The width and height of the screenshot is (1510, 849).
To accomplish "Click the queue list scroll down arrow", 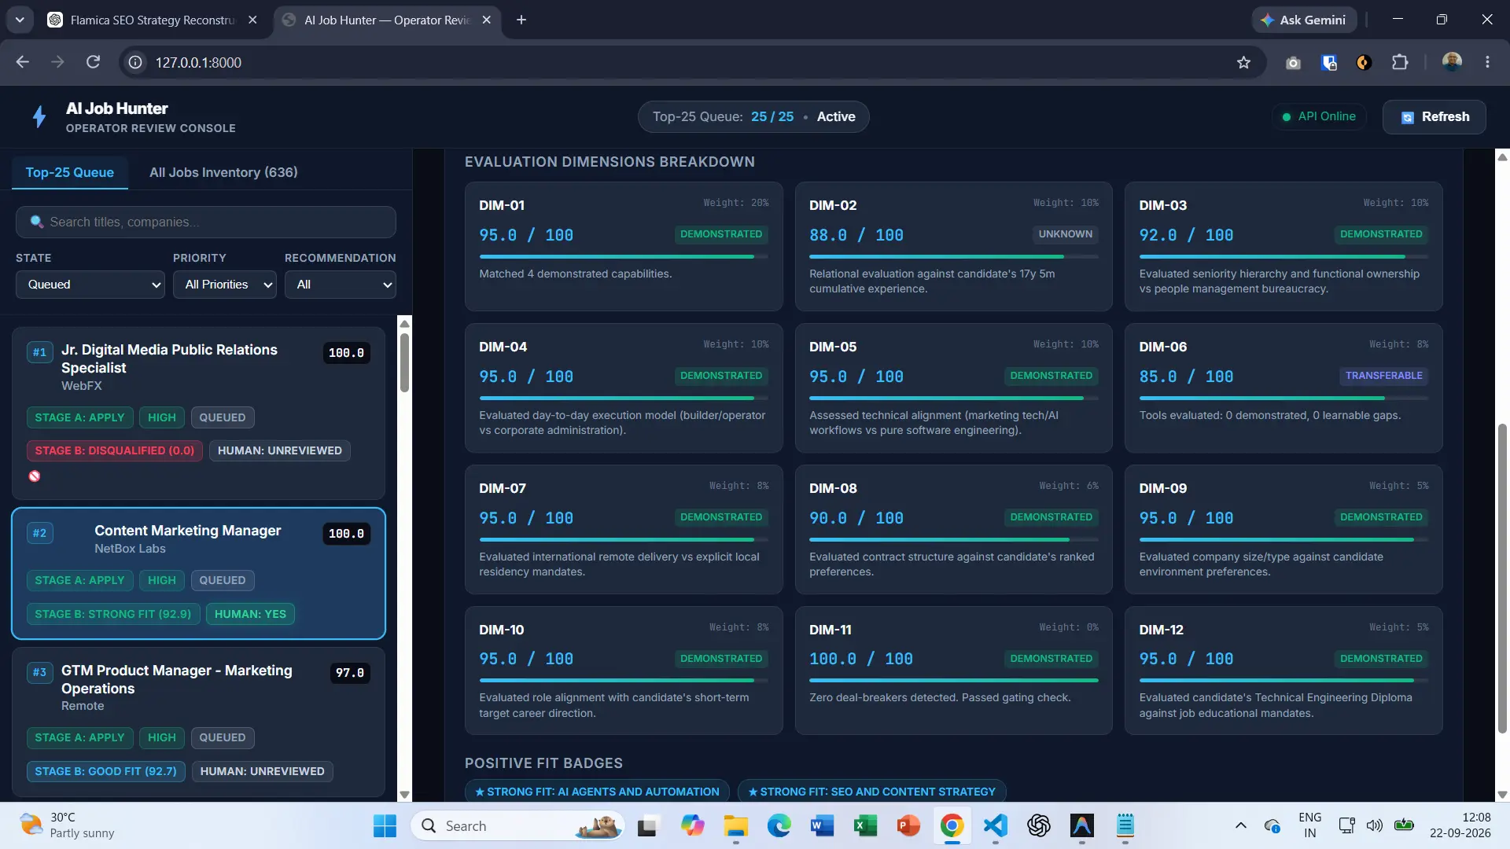I will tap(404, 795).
